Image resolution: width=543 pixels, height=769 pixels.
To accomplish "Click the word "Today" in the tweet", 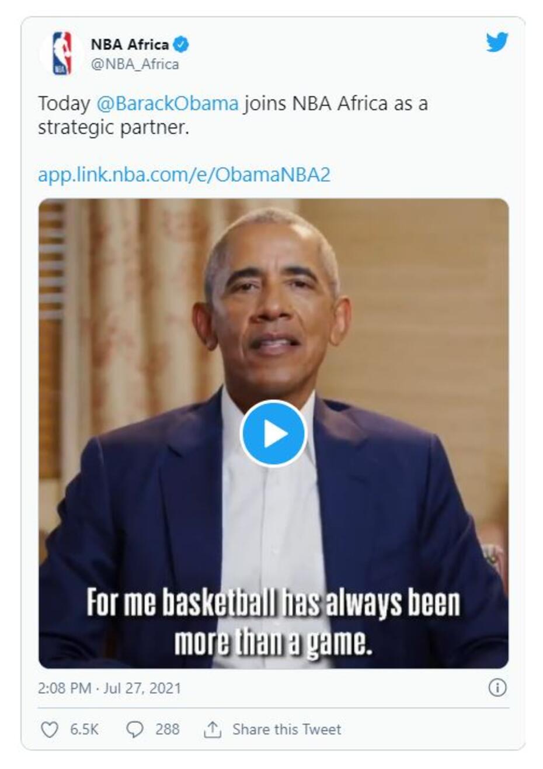I will pyautogui.click(x=64, y=103).
